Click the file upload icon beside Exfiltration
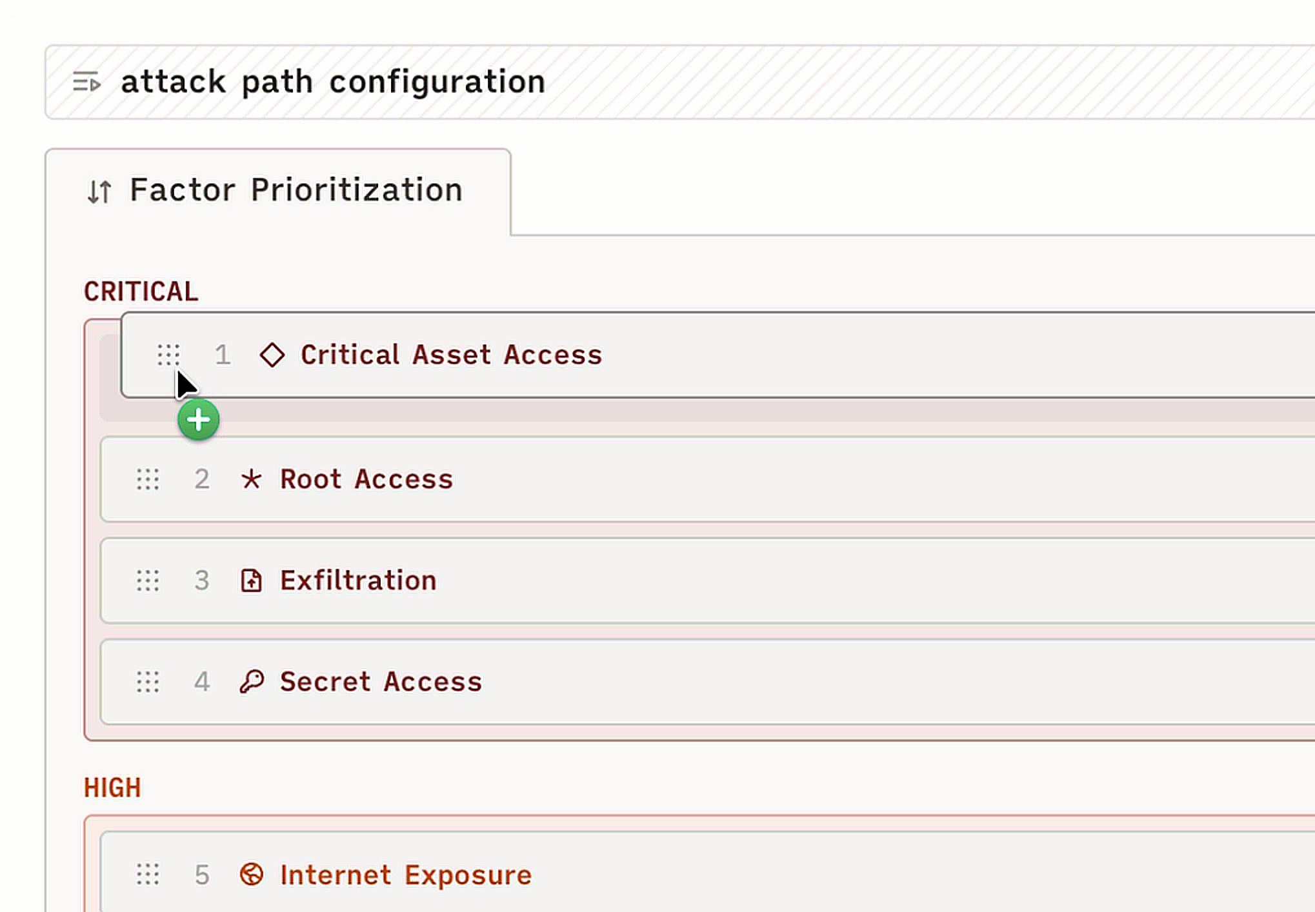 coord(251,580)
